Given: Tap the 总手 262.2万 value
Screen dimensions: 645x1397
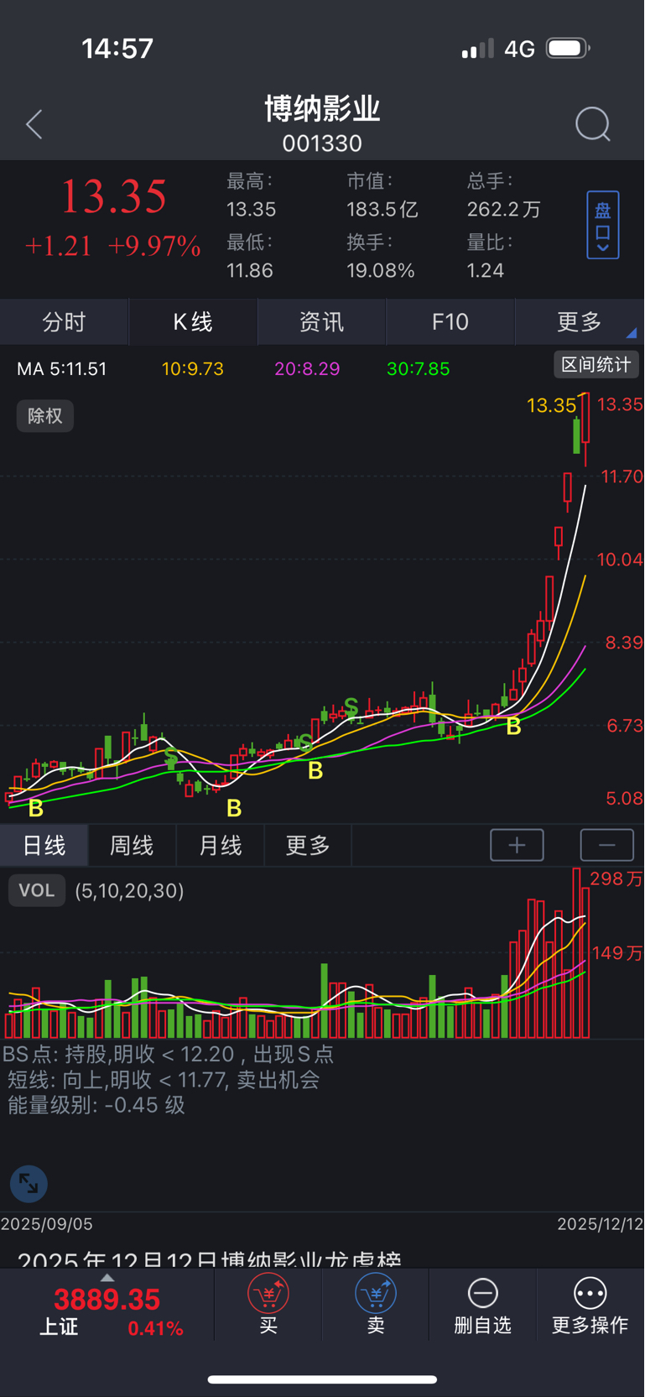Looking at the screenshot, I should tap(504, 209).
